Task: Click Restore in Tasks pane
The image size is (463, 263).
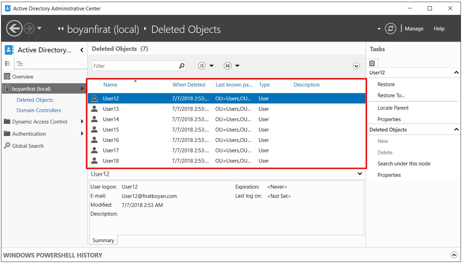Action: coord(386,84)
